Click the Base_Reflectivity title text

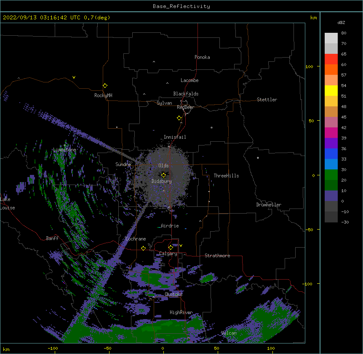point(181,6)
